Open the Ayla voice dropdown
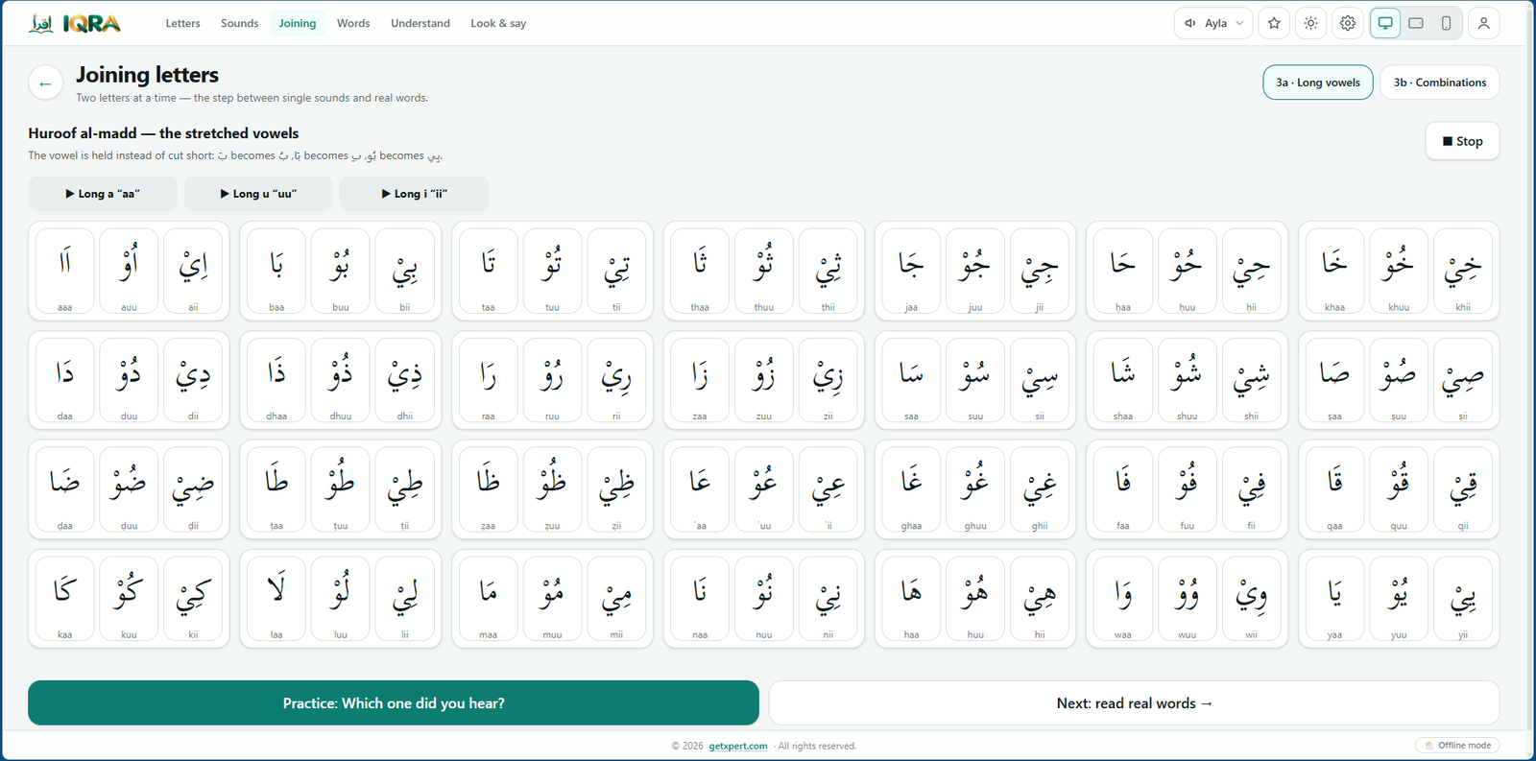Viewport: 1536px width, 761px height. click(1213, 23)
